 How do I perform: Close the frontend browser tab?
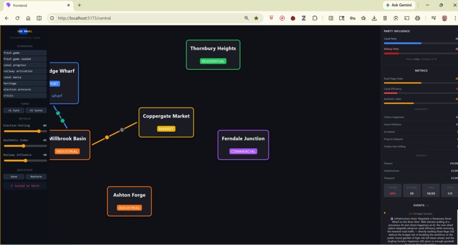point(69,5)
